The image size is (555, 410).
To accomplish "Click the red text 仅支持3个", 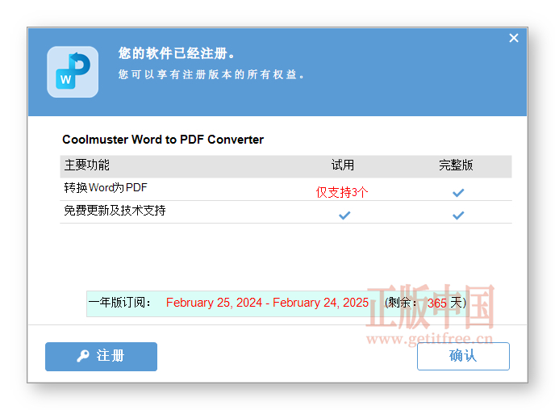I will 341,192.
